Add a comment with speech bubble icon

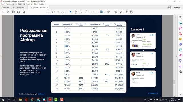pos(116,12)
